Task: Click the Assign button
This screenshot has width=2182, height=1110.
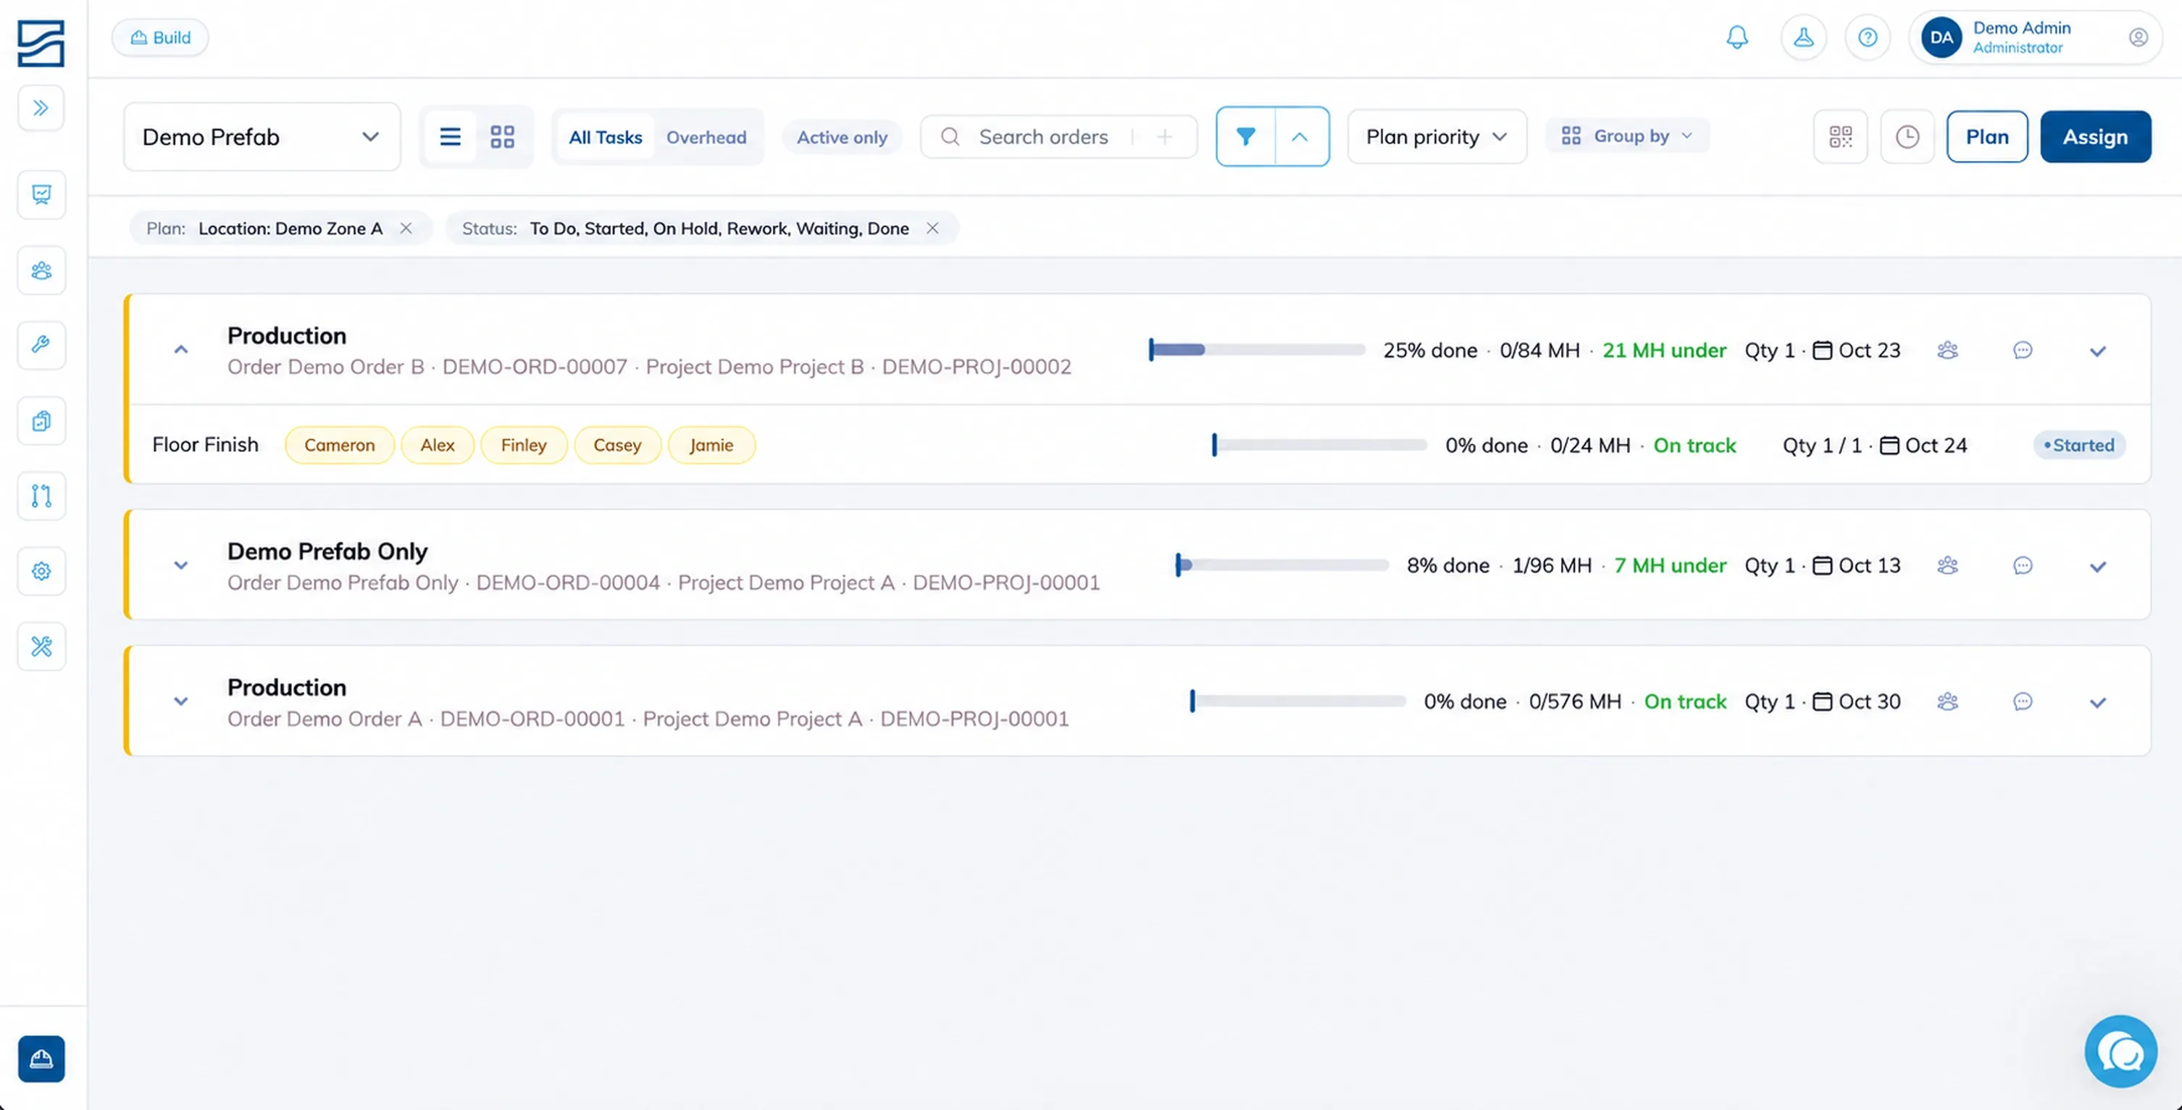Action: [x=2095, y=136]
